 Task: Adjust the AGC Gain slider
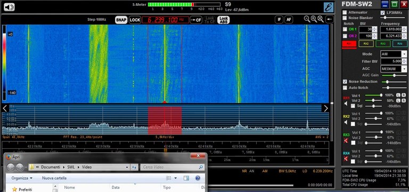pos(394,75)
